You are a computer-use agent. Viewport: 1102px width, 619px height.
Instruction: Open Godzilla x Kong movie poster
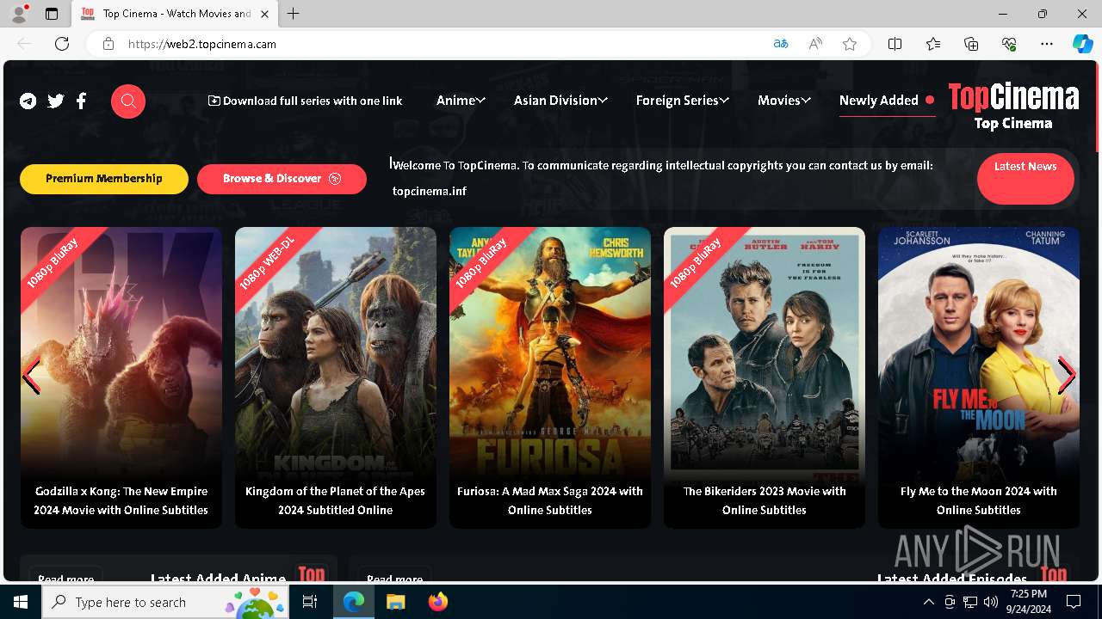(121, 377)
